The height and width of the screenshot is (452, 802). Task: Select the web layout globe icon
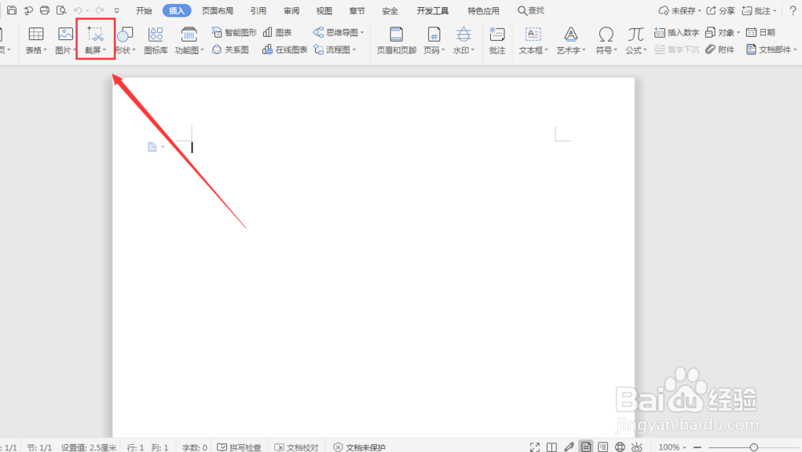pyautogui.click(x=620, y=447)
